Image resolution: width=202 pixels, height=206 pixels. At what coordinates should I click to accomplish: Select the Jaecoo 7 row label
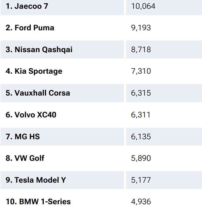click(x=27, y=6)
